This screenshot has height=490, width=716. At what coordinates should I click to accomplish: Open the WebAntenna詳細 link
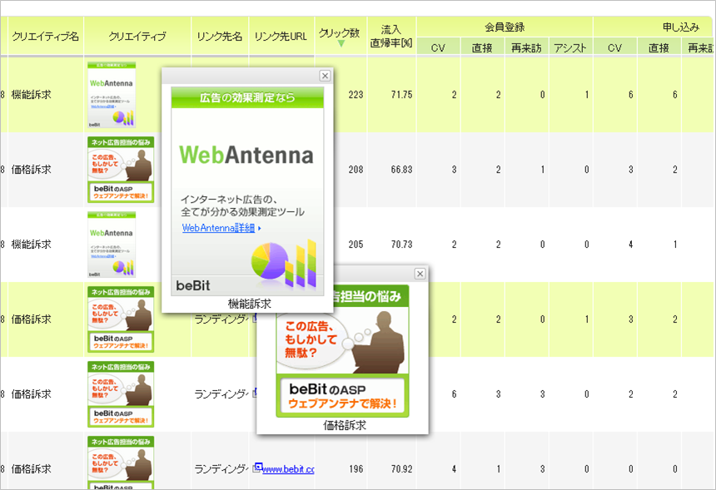[221, 227]
